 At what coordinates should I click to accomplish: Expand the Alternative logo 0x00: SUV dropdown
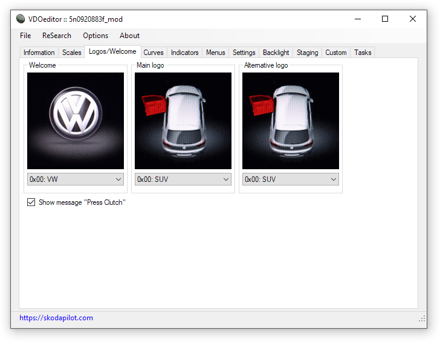pos(291,179)
